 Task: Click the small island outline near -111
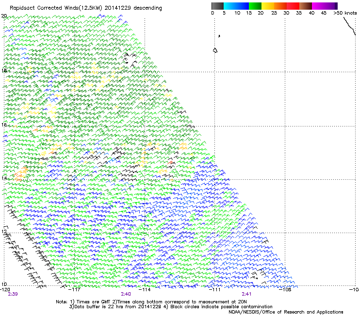coord(215,50)
